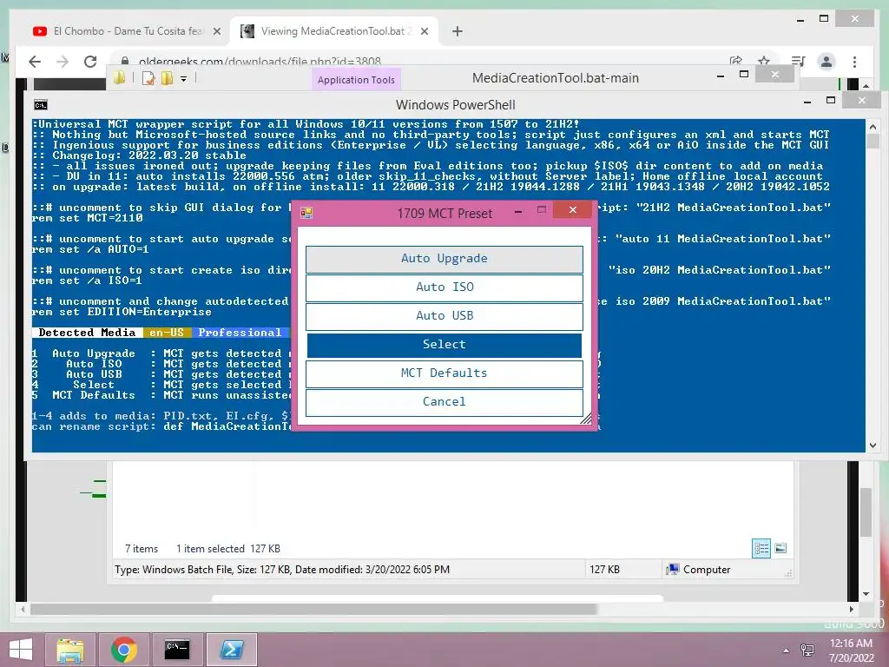
Task: Bookmark this page with the star icon
Action: coord(764,61)
